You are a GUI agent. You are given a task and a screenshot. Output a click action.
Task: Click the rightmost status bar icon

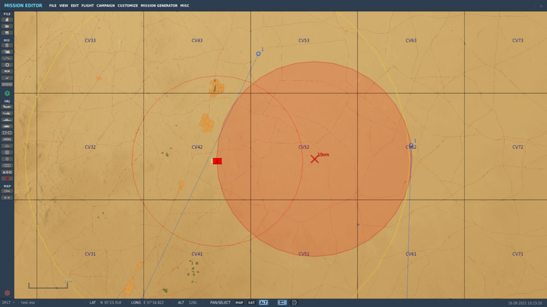tap(294, 303)
